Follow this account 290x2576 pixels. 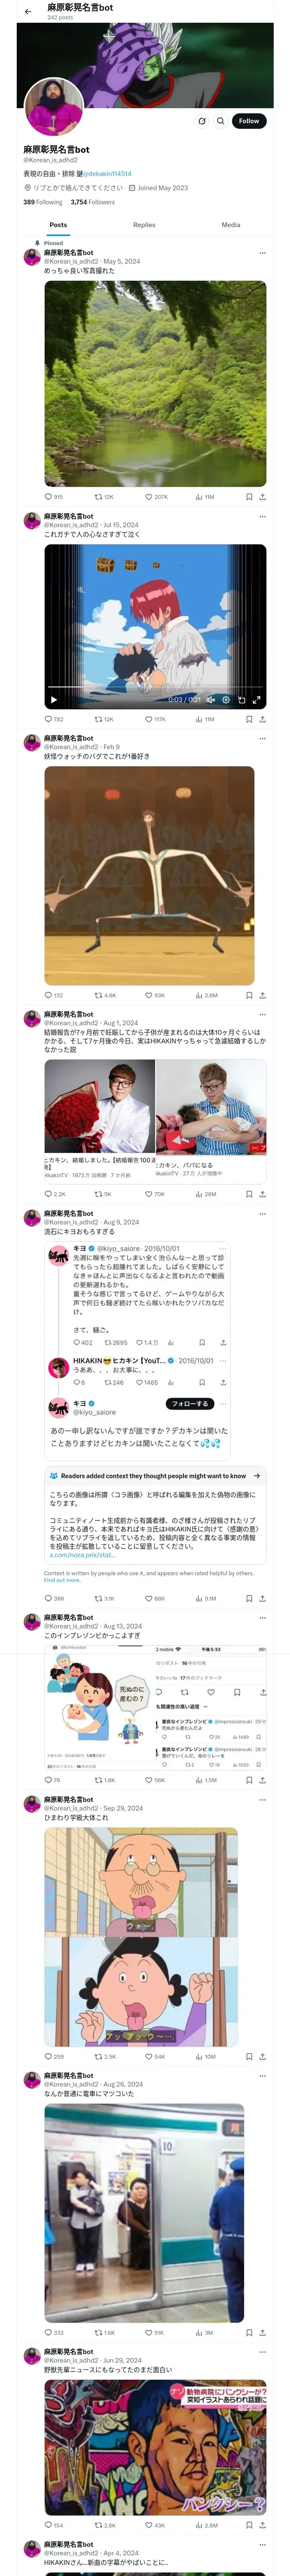[x=249, y=121]
